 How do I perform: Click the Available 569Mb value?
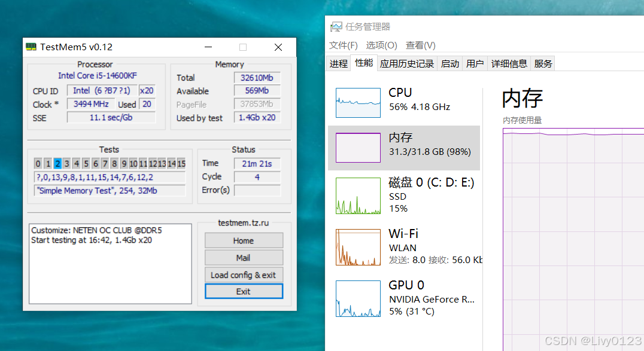click(x=257, y=91)
